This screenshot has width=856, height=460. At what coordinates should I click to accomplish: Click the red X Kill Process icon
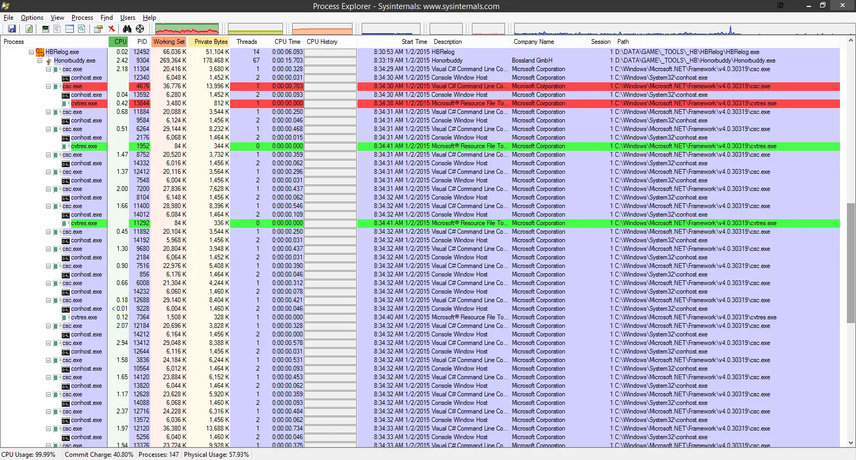coord(111,29)
